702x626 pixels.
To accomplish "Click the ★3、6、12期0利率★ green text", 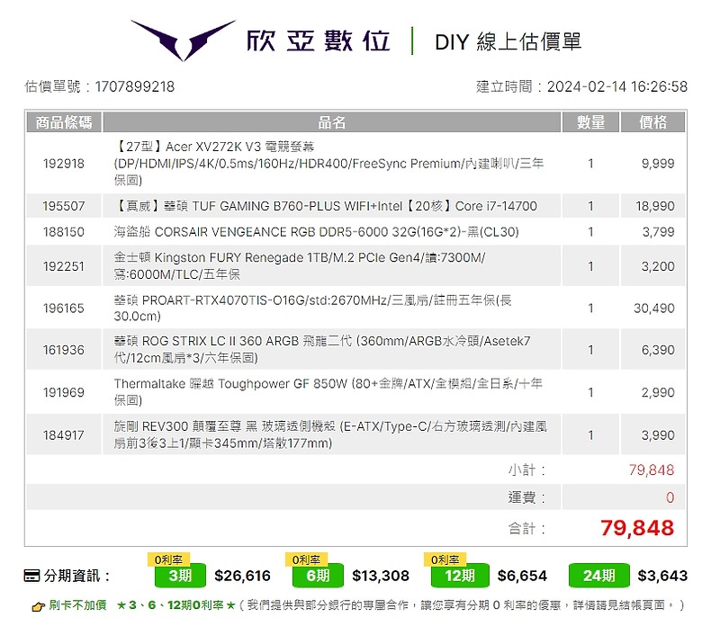I will pyautogui.click(x=175, y=606).
